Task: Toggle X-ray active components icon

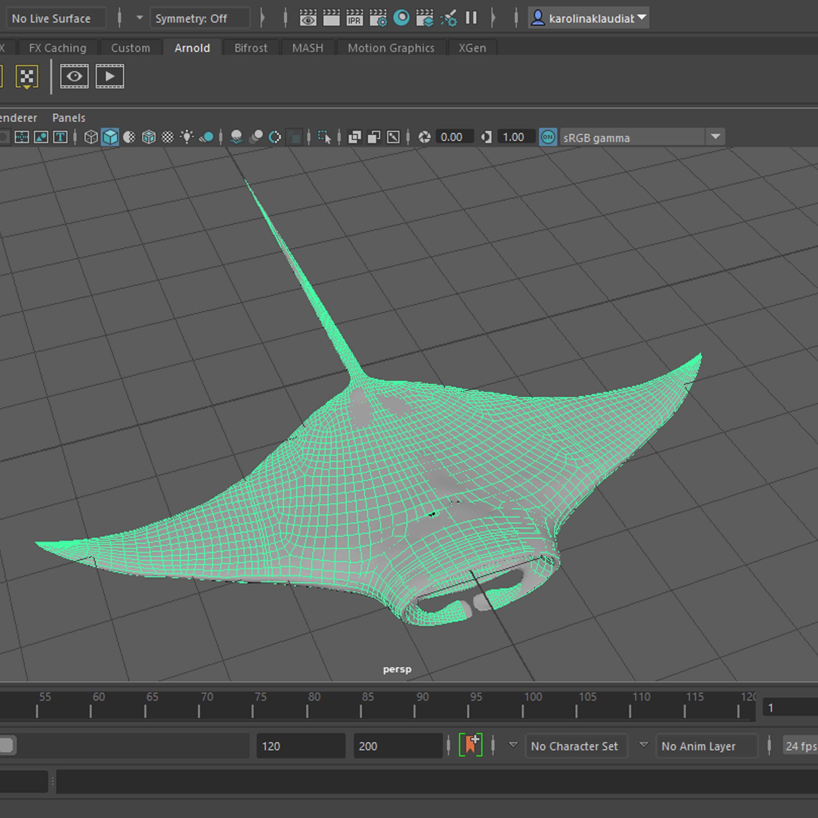Action: [374, 137]
